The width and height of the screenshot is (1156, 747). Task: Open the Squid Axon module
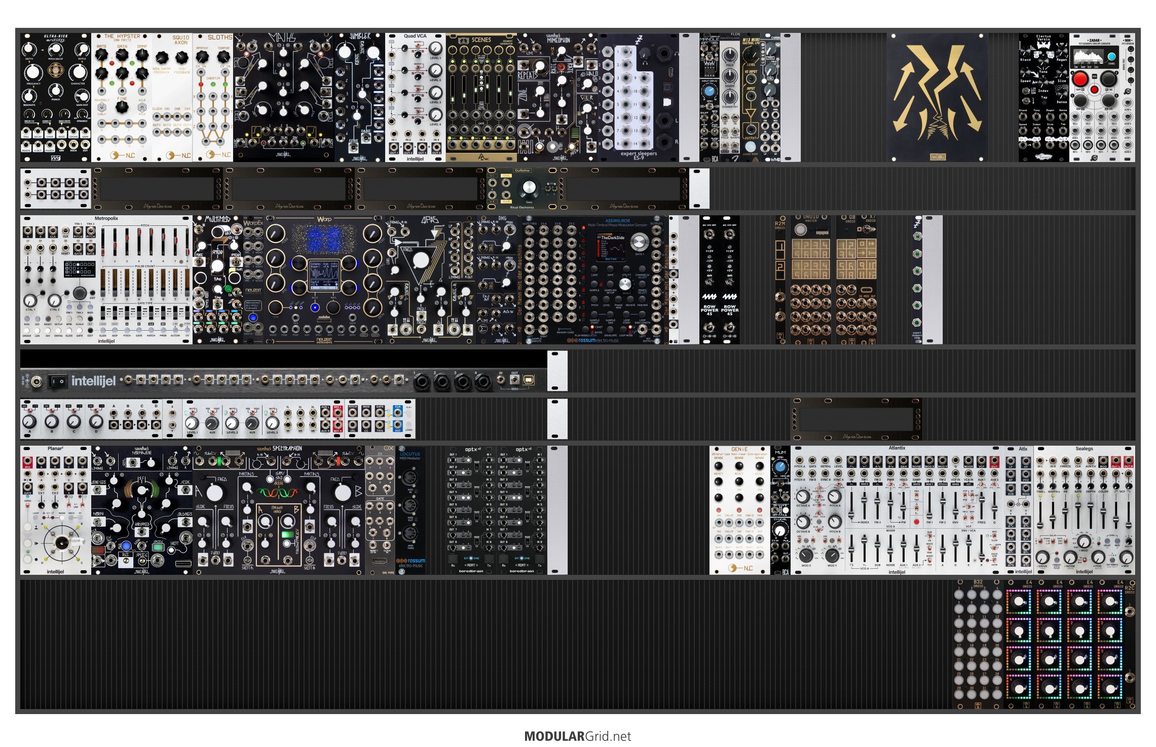coord(172,97)
